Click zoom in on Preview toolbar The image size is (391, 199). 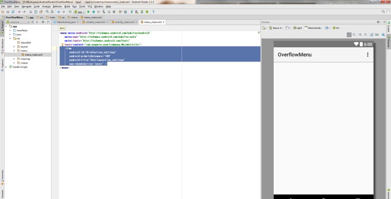[360, 35]
